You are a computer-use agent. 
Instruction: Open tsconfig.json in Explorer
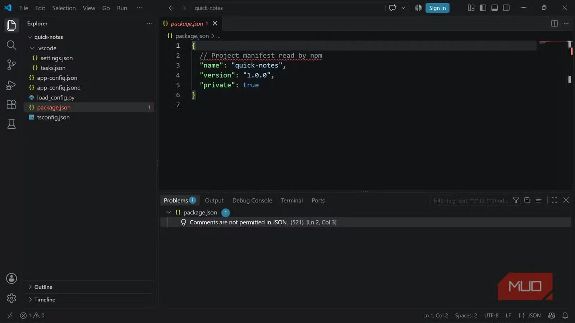[53, 117]
